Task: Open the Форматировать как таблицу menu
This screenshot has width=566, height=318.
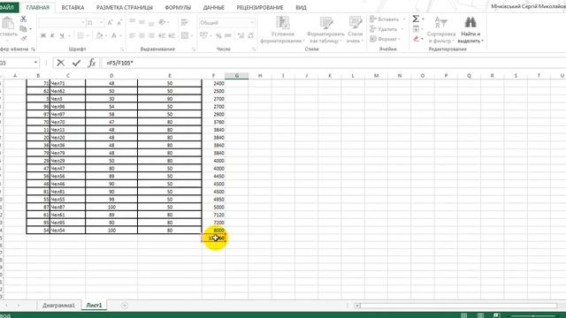Action: pos(325,30)
